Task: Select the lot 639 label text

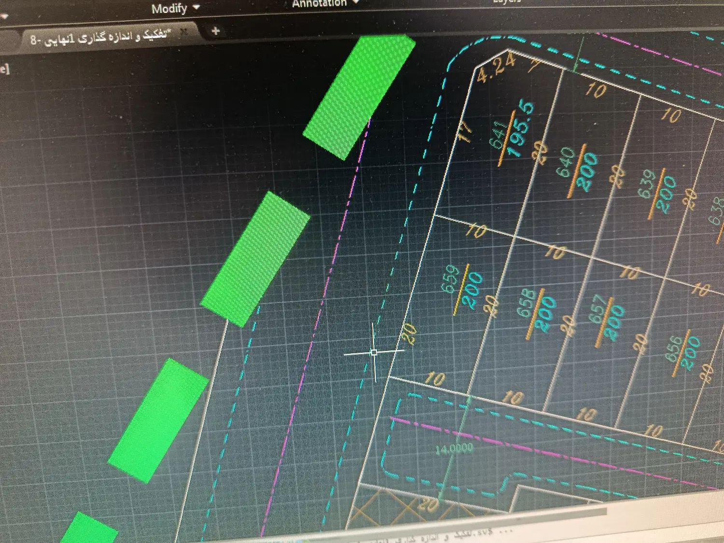Action: [647, 184]
